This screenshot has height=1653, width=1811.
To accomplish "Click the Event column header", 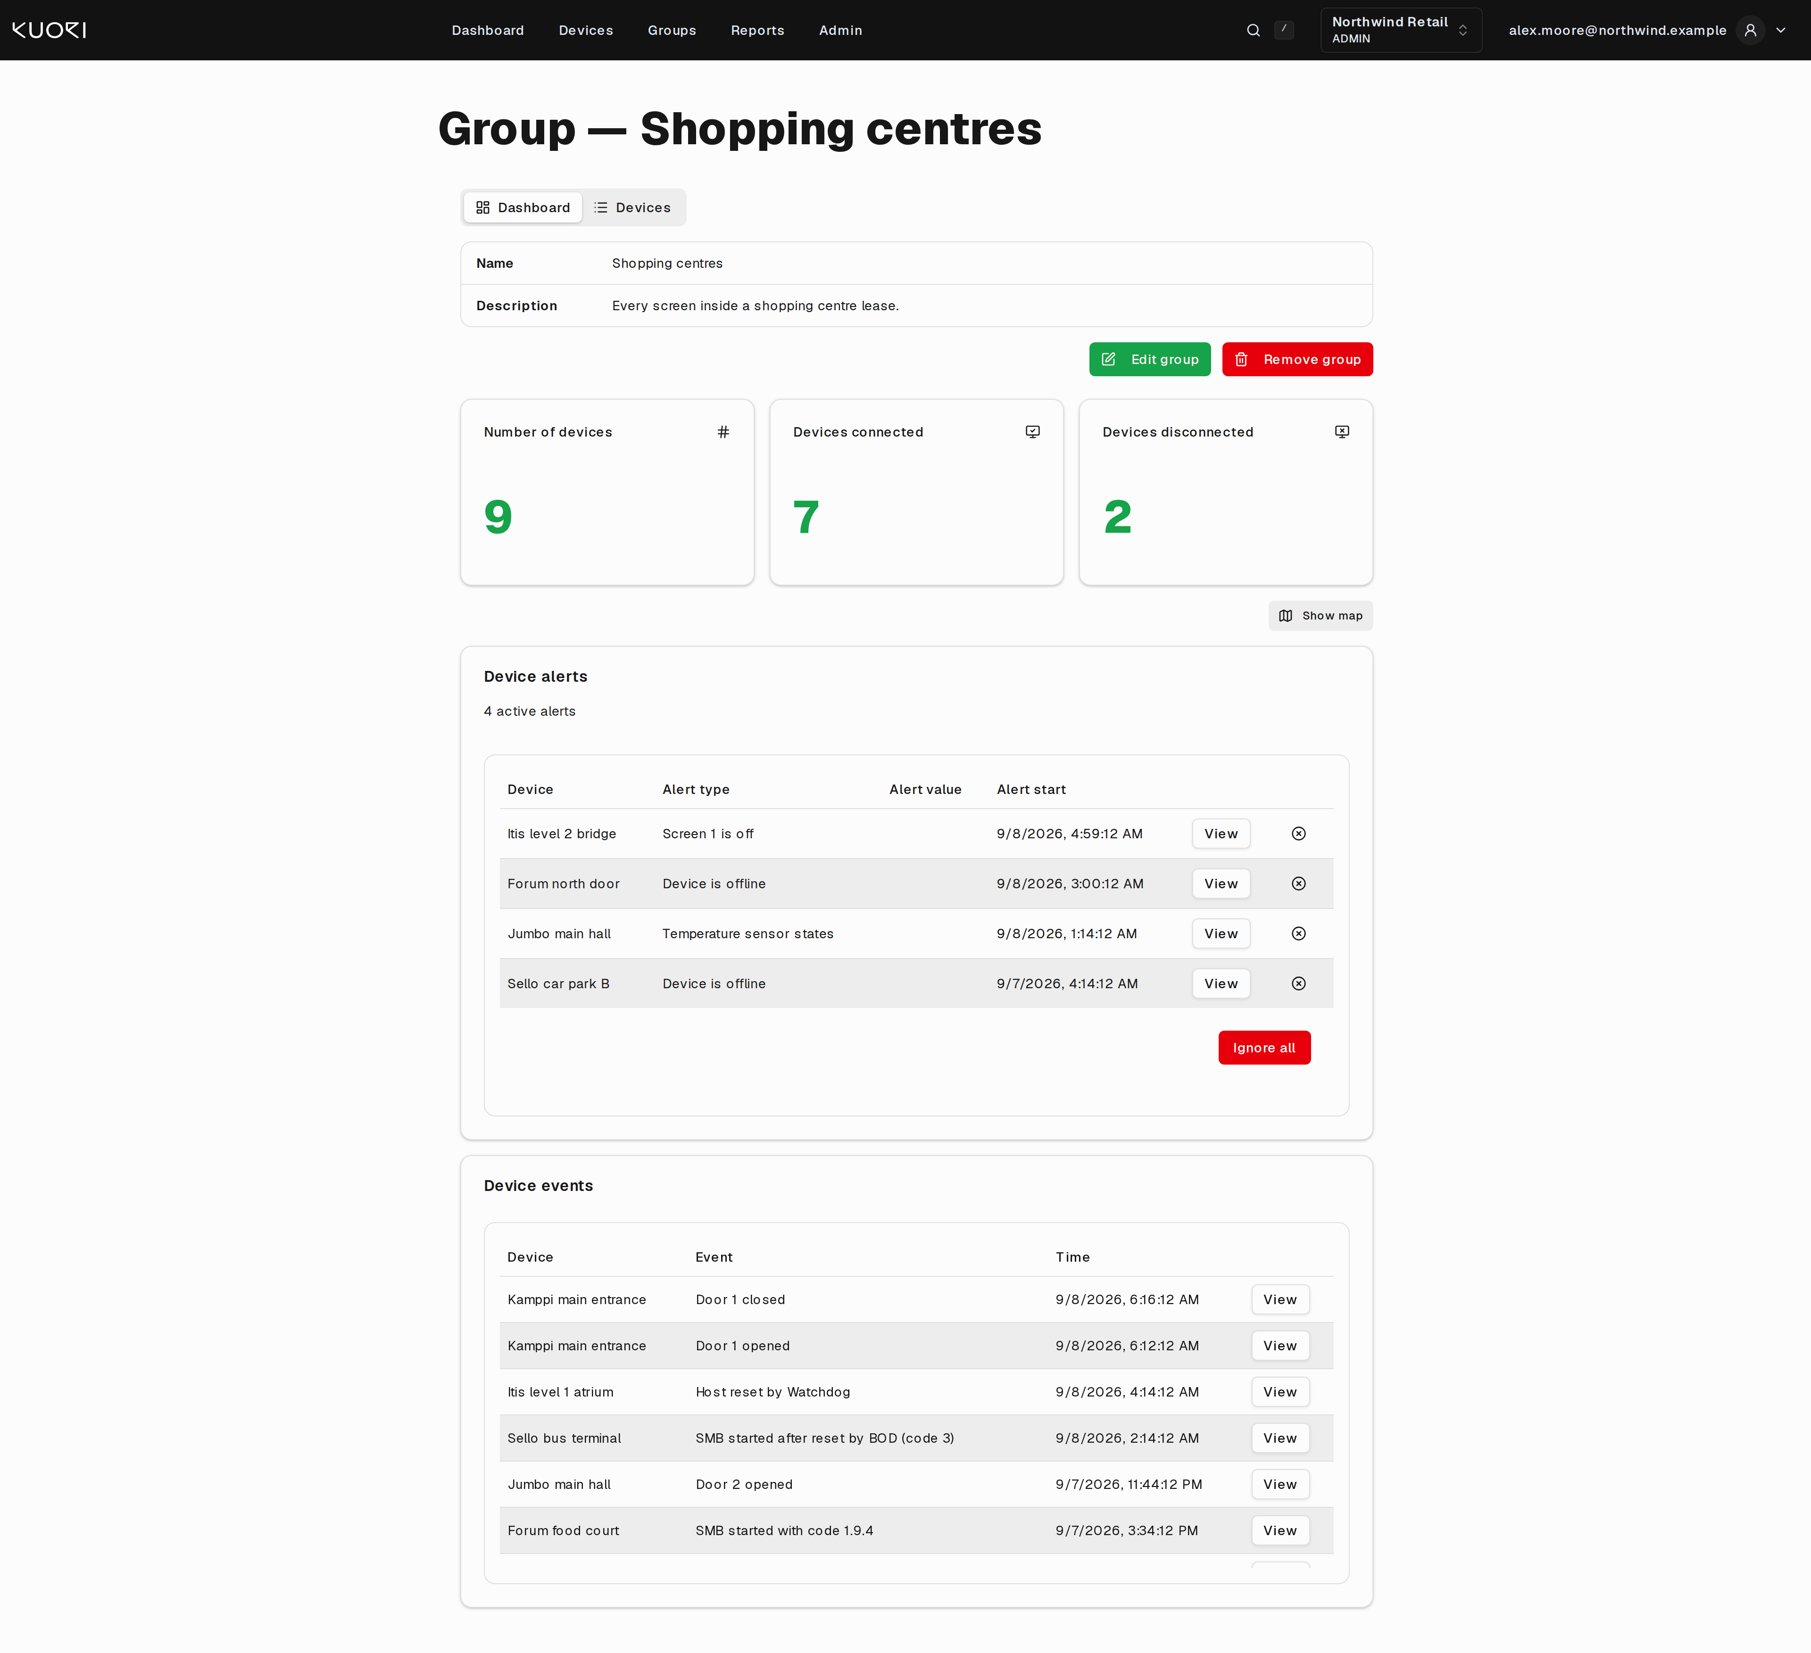I will 714,1258.
